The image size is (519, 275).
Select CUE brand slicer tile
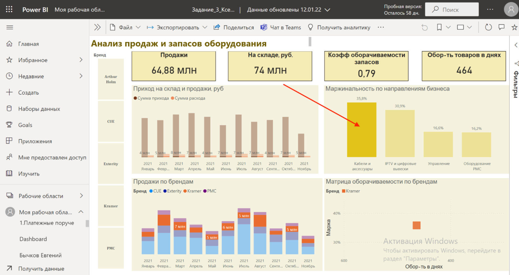pos(111,121)
